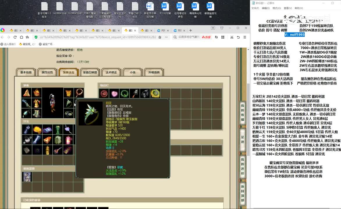Open the 鉴宝广场 bookmark
This screenshot has width=341, height=209.
coord(46,44)
